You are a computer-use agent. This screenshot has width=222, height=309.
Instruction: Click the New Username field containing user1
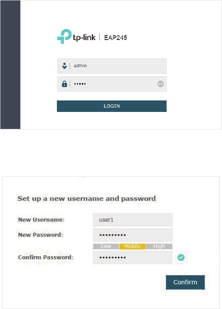coord(132,220)
